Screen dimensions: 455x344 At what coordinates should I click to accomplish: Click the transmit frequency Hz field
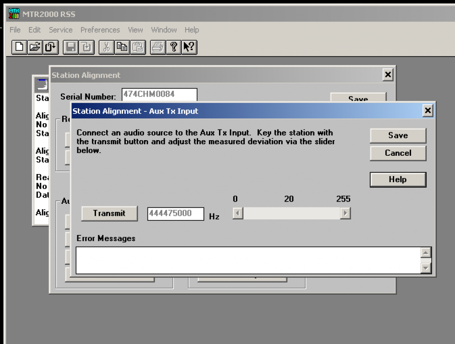[176, 214]
